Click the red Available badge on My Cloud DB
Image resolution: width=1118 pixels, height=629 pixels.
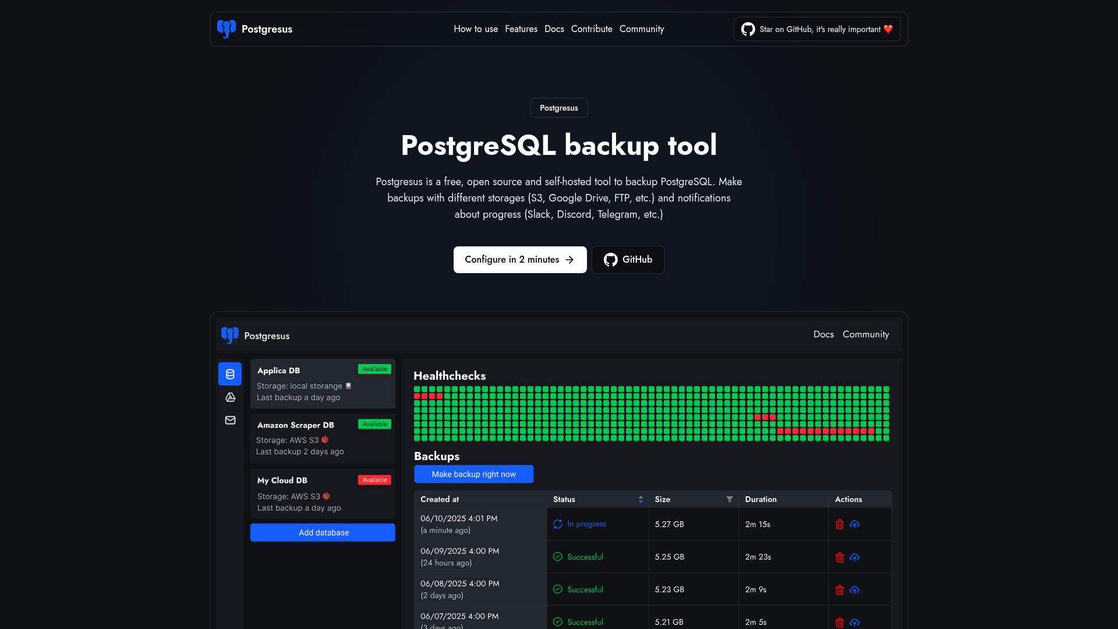(x=374, y=480)
